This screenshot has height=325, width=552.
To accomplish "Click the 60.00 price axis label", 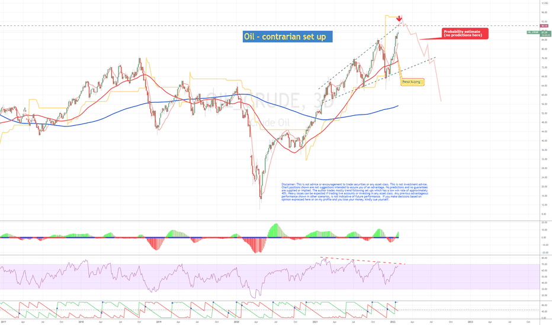I will 544,95.
